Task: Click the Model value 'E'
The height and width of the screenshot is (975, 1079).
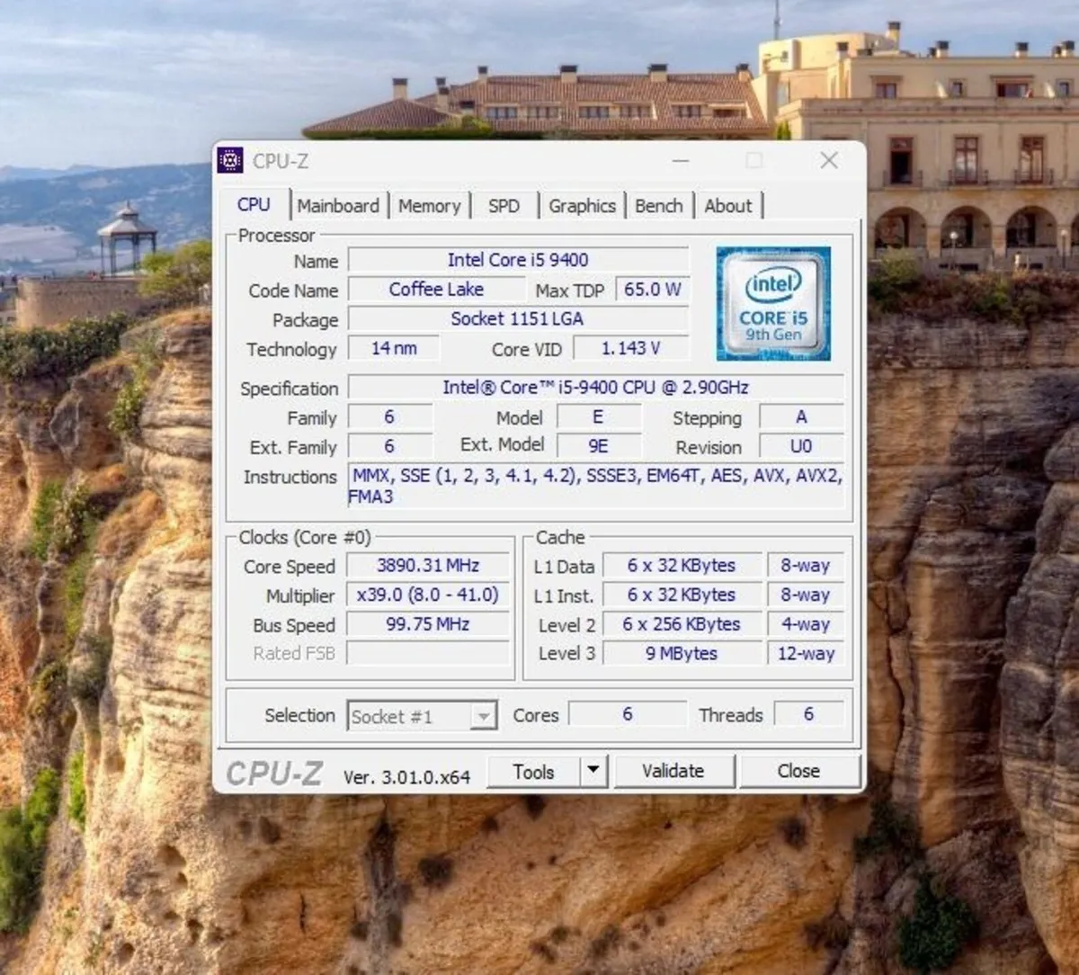Action: tap(598, 417)
